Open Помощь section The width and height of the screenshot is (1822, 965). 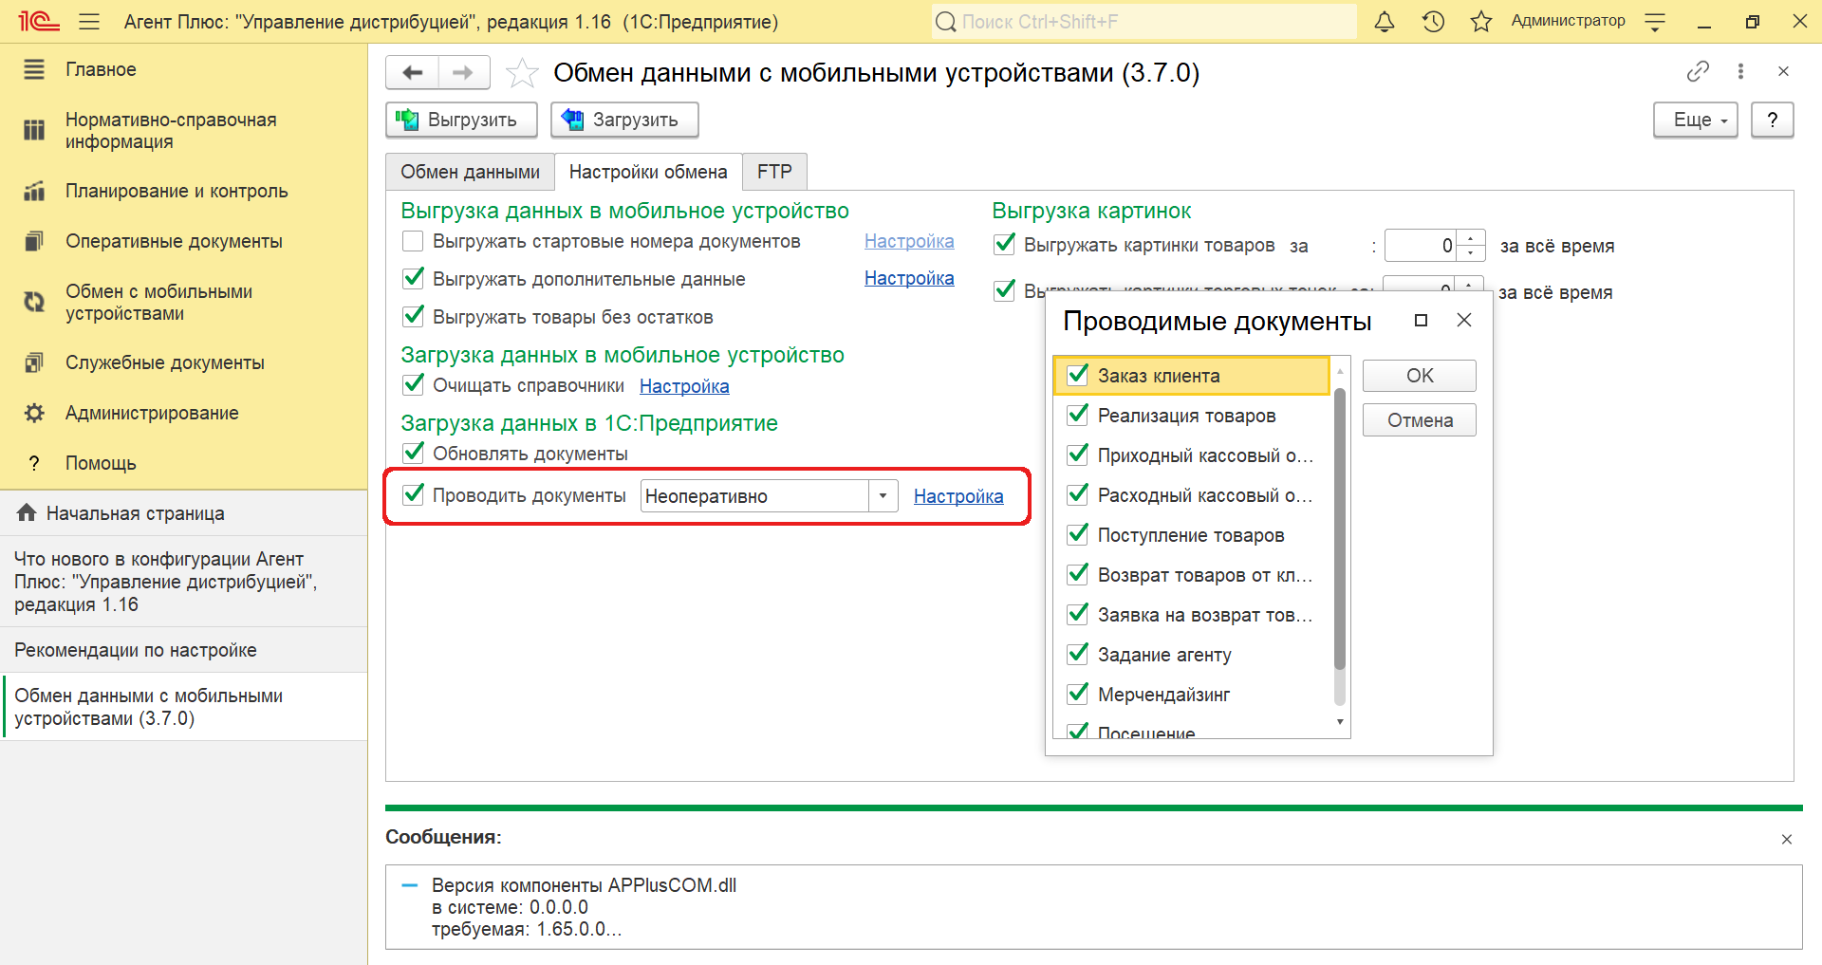click(183, 463)
